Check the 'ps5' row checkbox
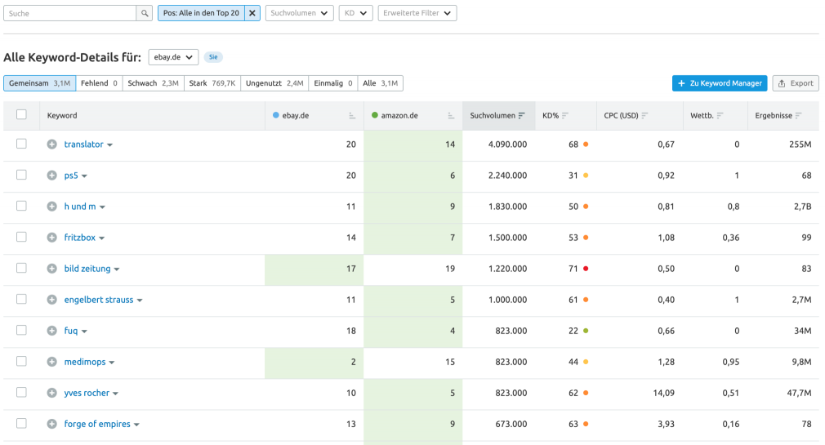 point(21,175)
